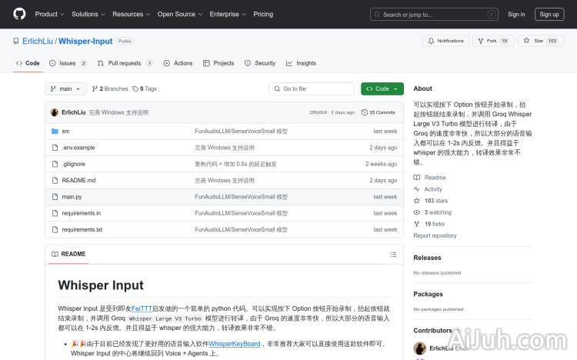Click the Activity pulse icon
Screen dimensions: 577x360
pyautogui.click(x=417, y=189)
